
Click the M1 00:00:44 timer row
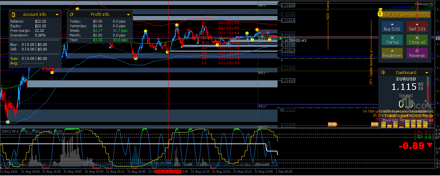221,23
